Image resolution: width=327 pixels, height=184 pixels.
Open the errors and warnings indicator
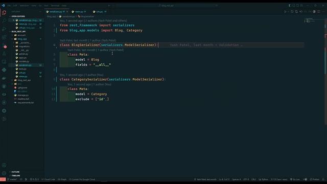[34, 179]
